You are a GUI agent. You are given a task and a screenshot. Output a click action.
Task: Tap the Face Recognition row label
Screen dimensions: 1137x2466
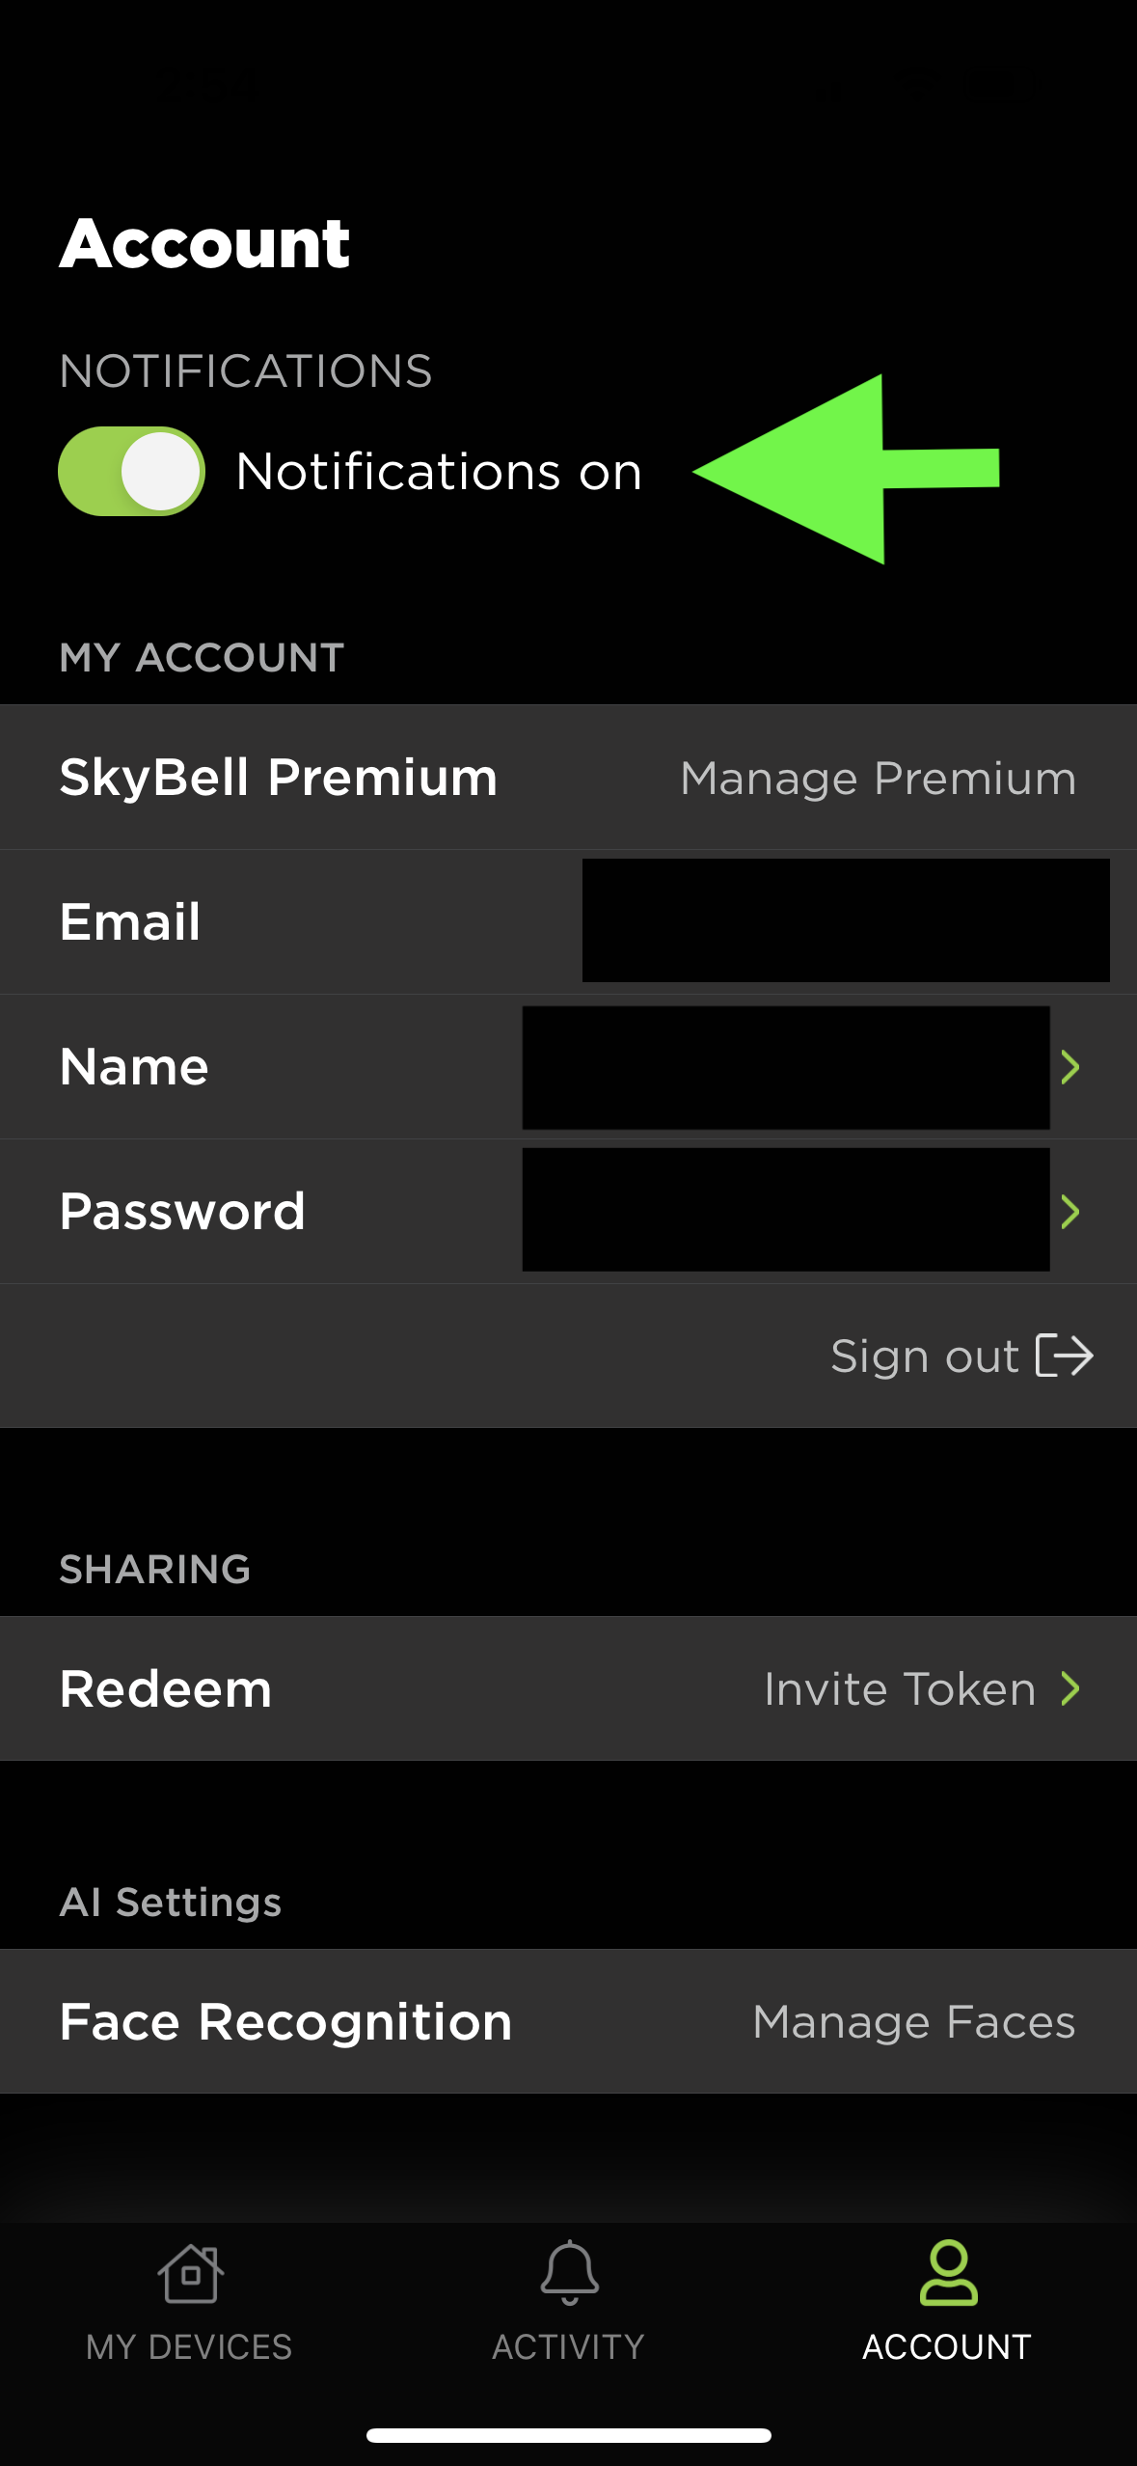(285, 2021)
